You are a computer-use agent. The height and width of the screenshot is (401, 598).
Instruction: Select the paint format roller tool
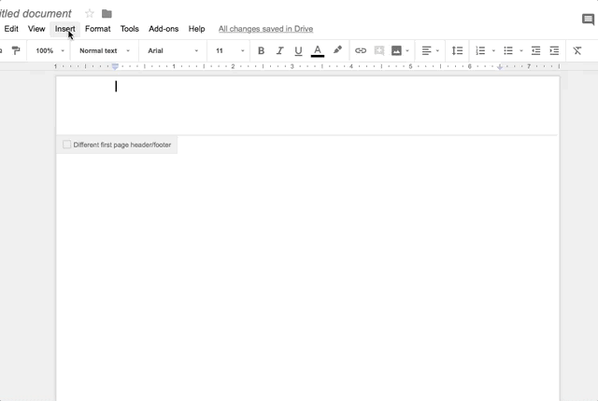point(16,50)
